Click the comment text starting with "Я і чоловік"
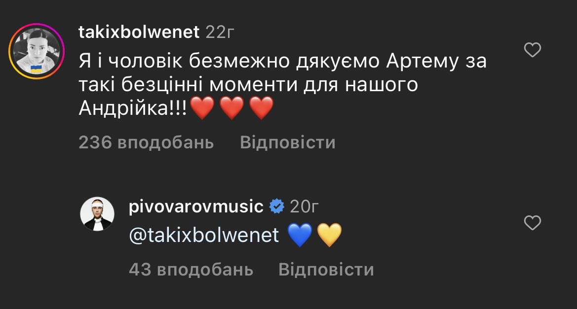The width and height of the screenshot is (577, 309). [x=282, y=61]
